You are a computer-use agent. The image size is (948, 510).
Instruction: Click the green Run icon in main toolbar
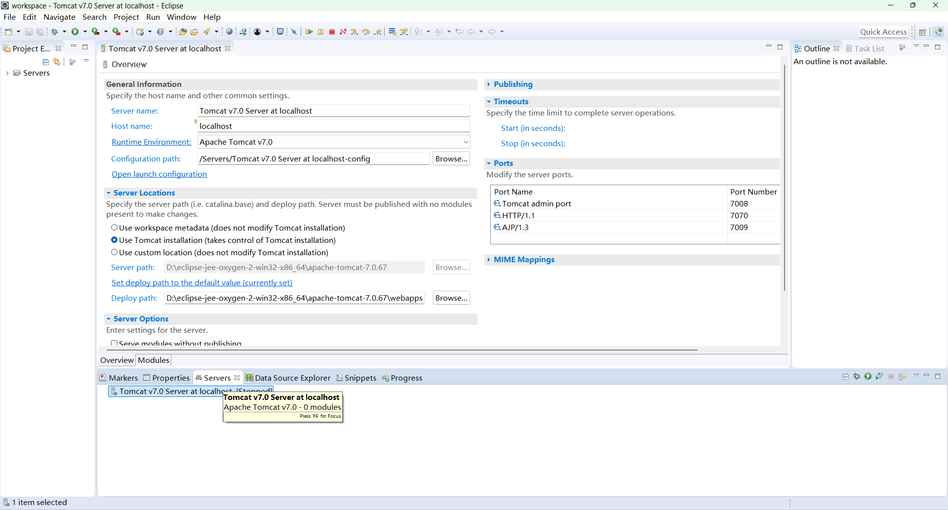pos(75,32)
